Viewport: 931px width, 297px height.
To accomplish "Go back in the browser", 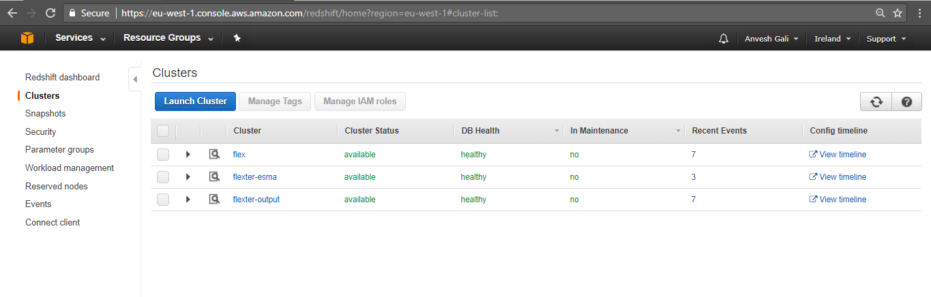I will click(x=12, y=13).
